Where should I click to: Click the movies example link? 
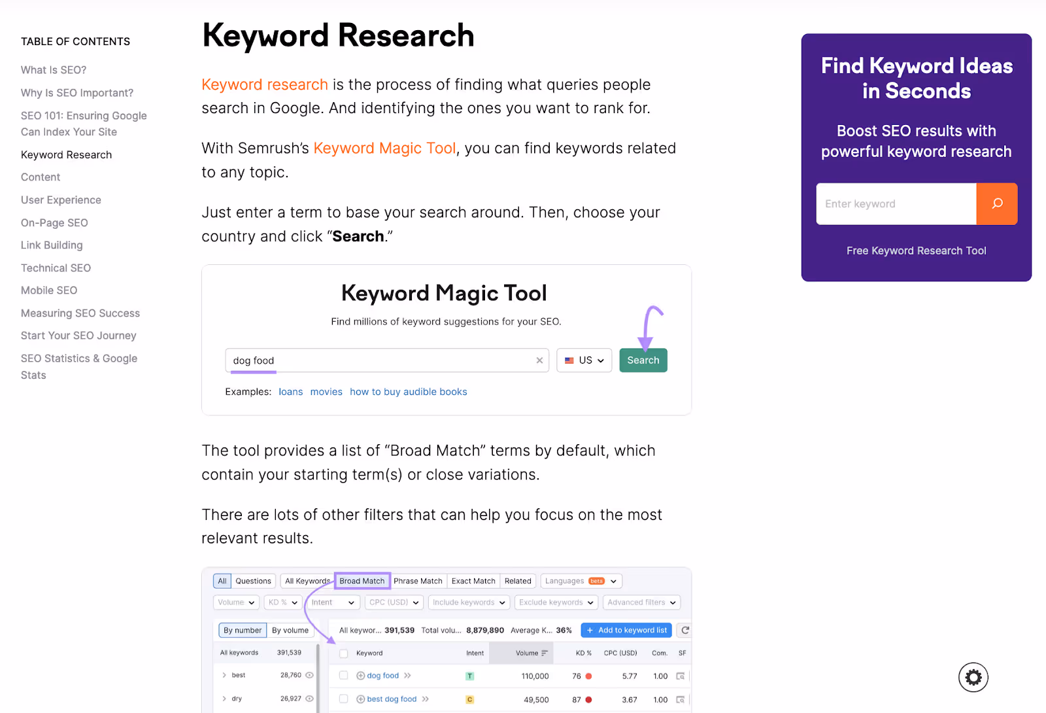[326, 392]
